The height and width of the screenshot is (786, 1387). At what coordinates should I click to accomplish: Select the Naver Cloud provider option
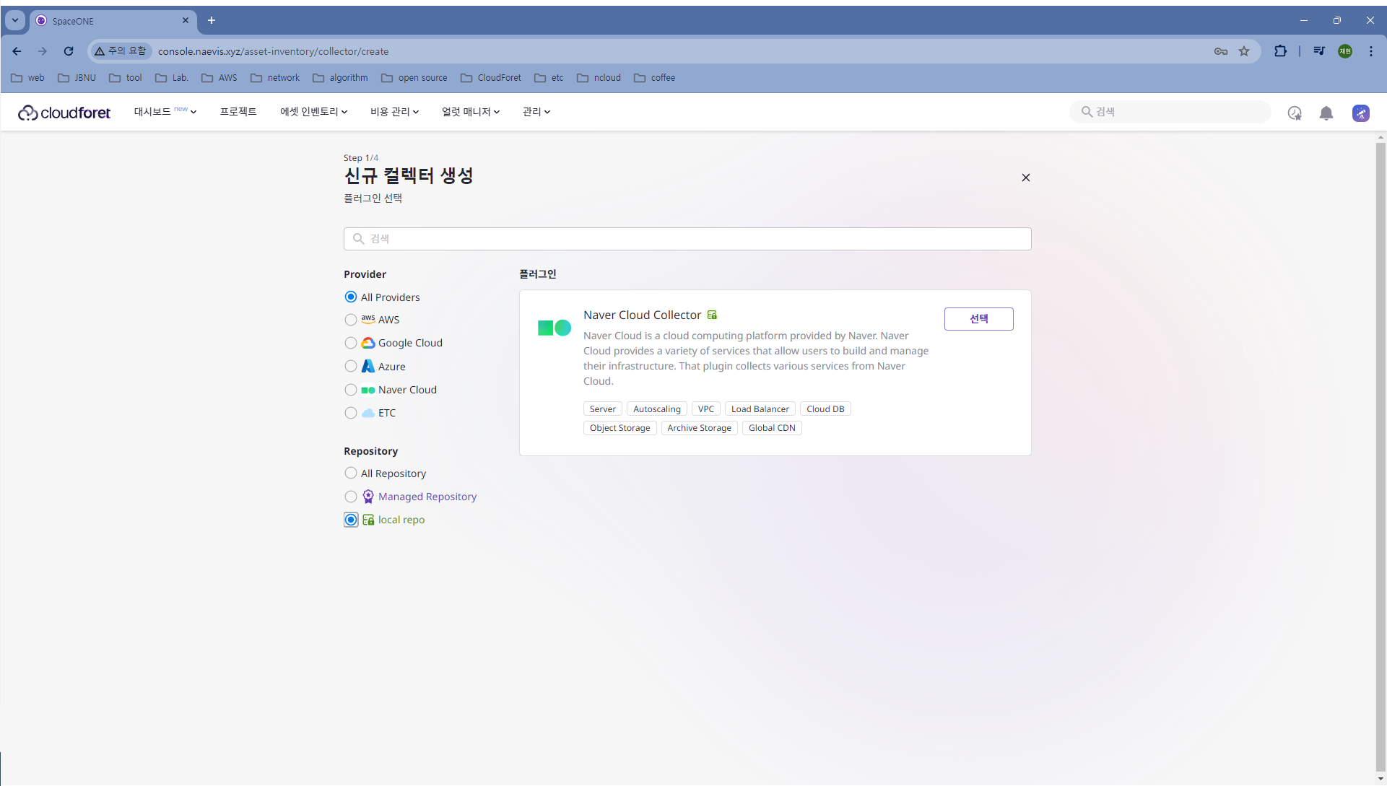pos(351,390)
